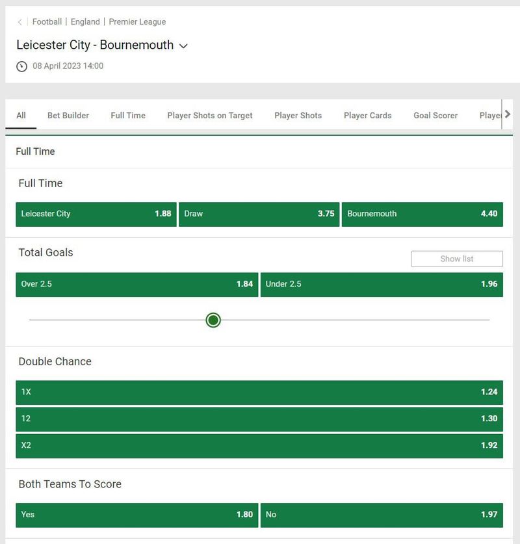
Task: Open the Full Time tab
Action: [128, 116]
